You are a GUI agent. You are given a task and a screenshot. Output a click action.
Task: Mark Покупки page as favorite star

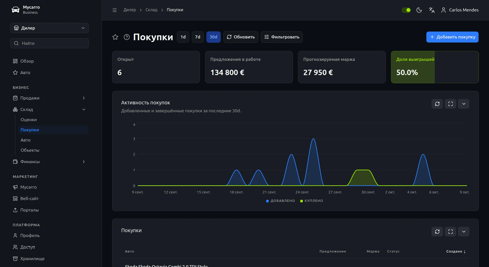pos(115,37)
